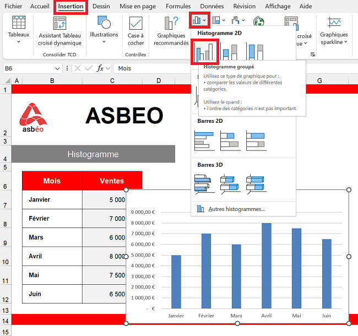Select the clustered 3D bar chart icon
The width and height of the screenshot is (358, 336).
204,183
